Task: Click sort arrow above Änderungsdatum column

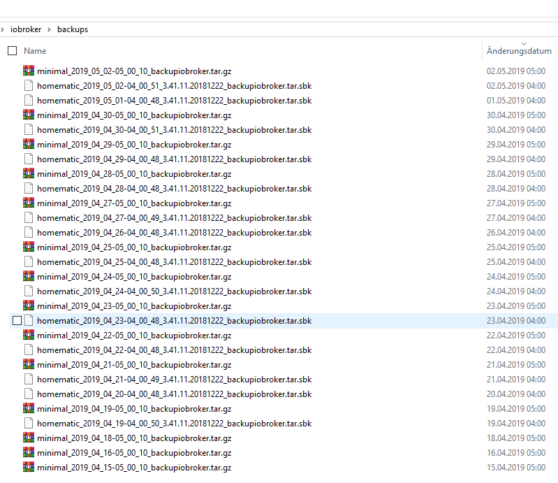Action: 524,44
